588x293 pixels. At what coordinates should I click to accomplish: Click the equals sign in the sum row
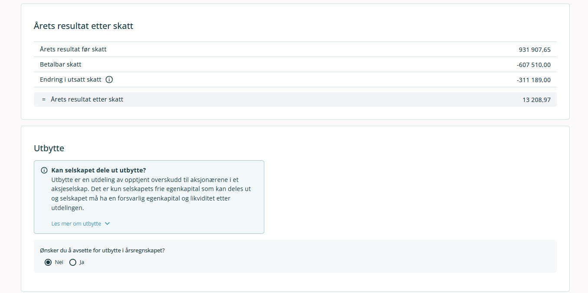43,99
